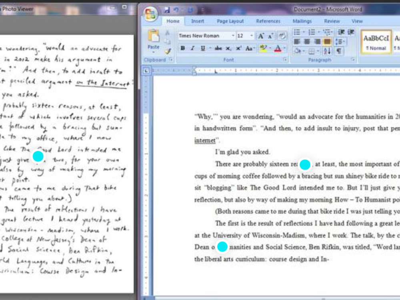
Task: Center the paragraph text
Action: [x=307, y=41]
